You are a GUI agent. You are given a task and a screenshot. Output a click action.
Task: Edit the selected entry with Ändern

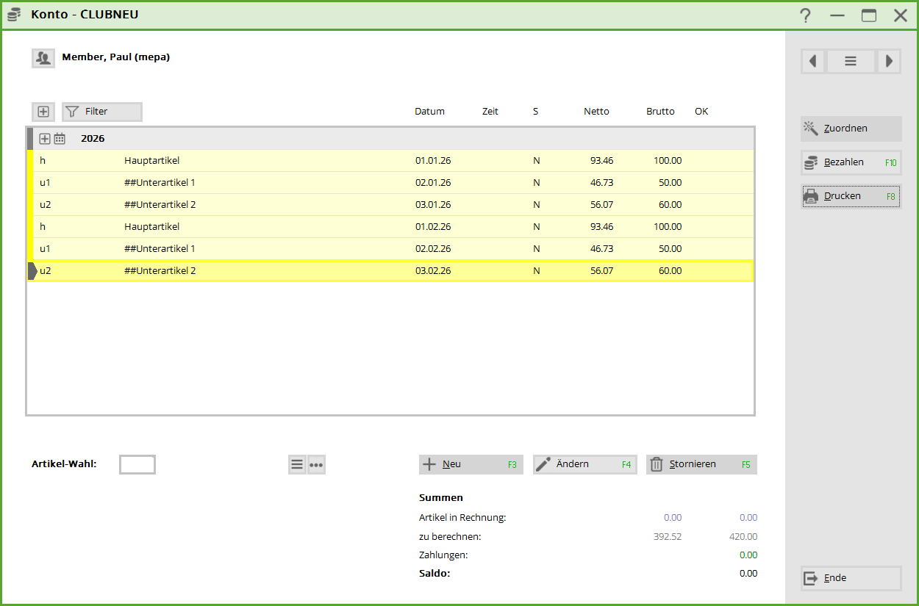pyautogui.click(x=584, y=464)
